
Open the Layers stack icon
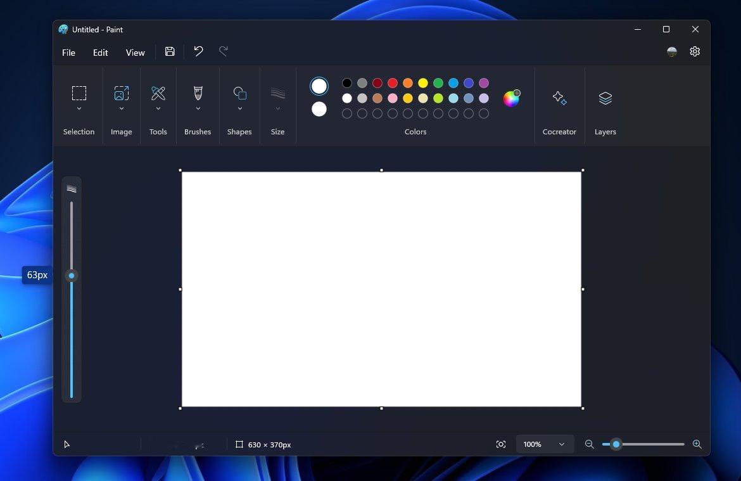[605, 98]
